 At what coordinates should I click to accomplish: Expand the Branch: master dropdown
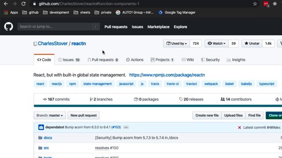50,115
